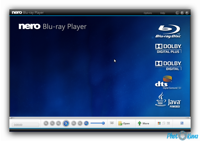Click the Stop playback button
Screen dimensions: 200x141
[46, 123]
